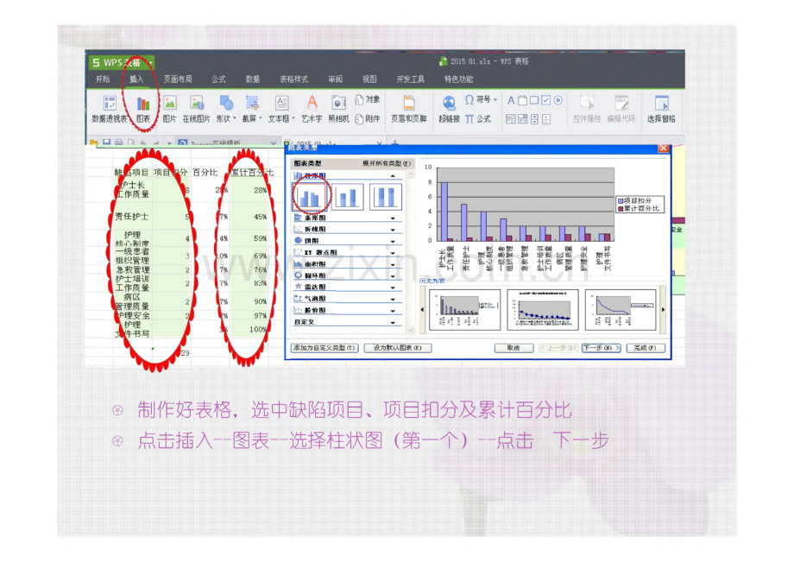Open the 页面布局 ribbon tab
Screen dimensions: 794x563
pyautogui.click(x=178, y=79)
